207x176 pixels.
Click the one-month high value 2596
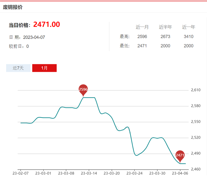point(142,37)
